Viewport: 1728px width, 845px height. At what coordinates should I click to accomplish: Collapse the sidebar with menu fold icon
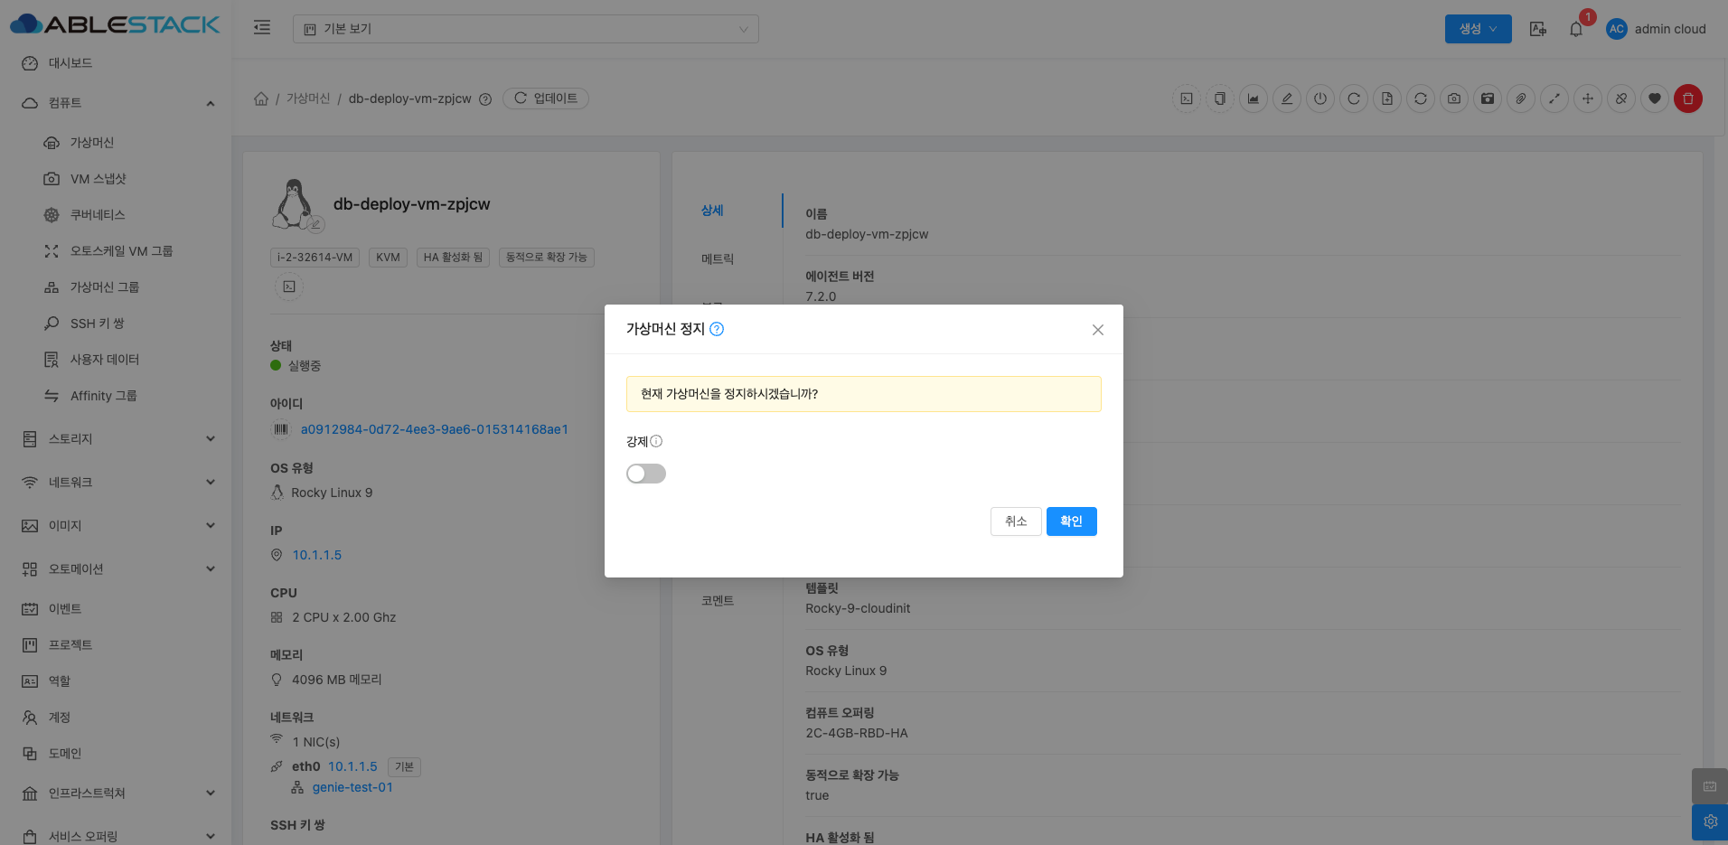click(262, 28)
